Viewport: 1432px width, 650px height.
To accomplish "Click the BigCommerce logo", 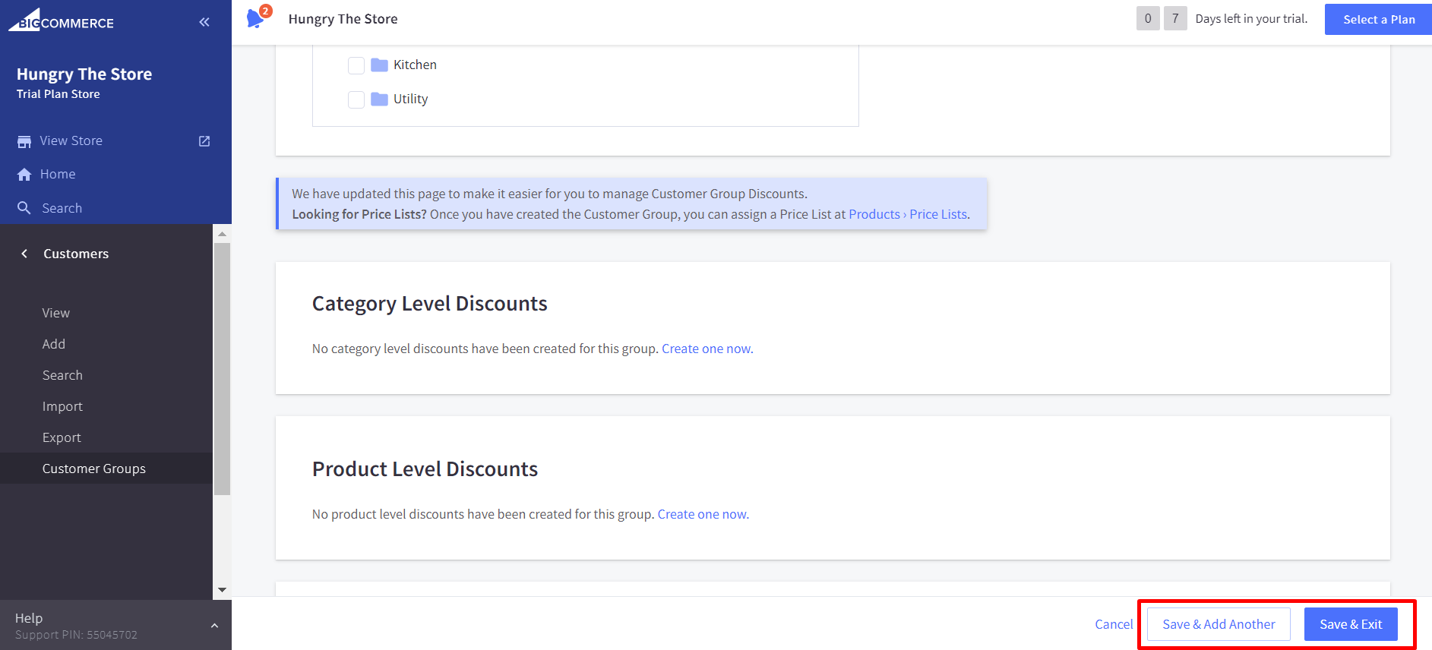I will (61, 21).
